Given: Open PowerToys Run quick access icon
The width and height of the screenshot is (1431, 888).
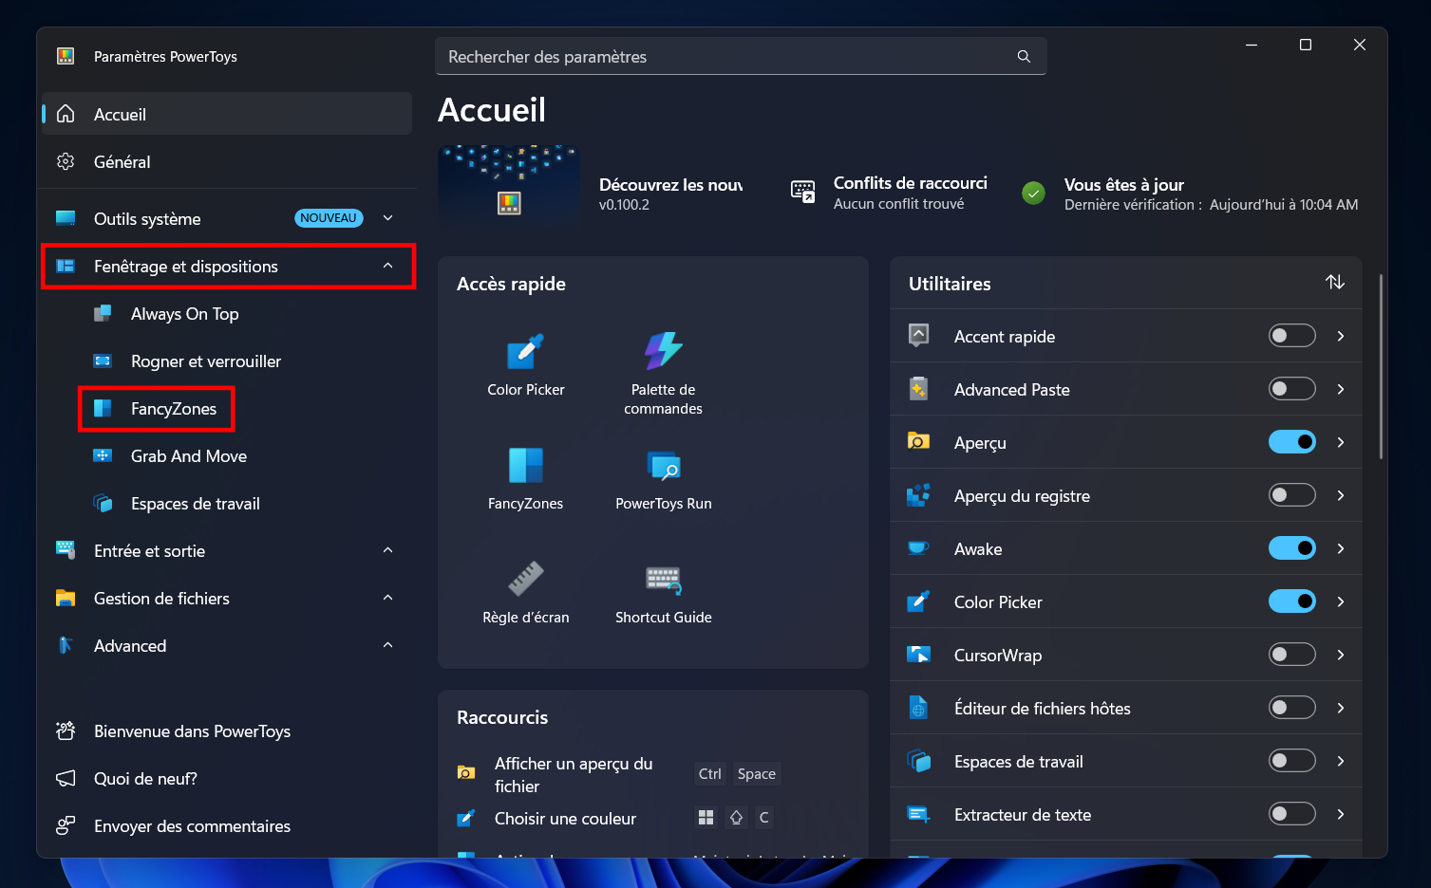Looking at the screenshot, I should click(x=663, y=478).
